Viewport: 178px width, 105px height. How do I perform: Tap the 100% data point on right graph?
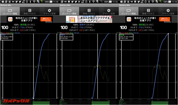click(168, 34)
